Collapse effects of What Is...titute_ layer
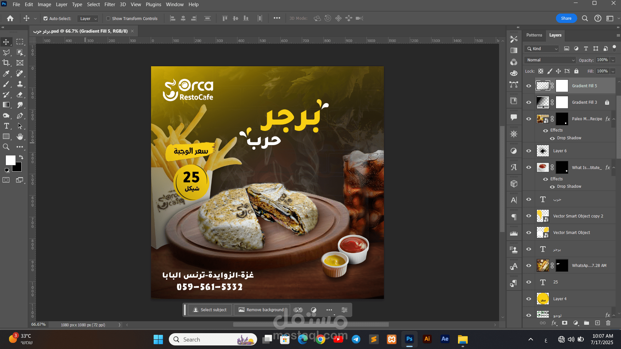Viewport: 621px width, 349px height. [614, 168]
